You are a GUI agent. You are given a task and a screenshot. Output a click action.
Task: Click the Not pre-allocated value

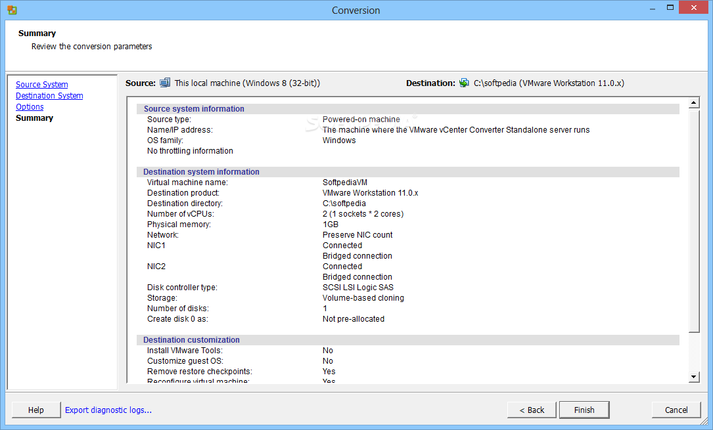pyautogui.click(x=354, y=319)
